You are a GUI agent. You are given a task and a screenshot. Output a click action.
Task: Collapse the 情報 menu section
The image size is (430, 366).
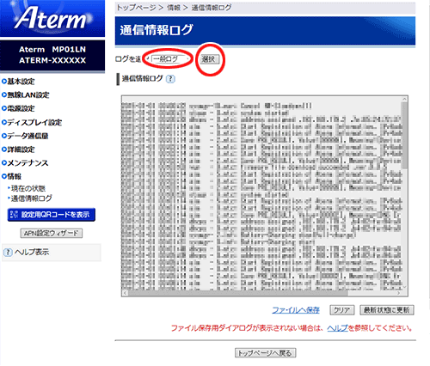(14, 176)
